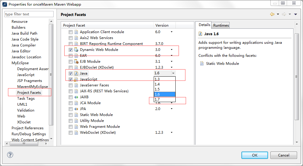Open Dynamic Web Module version dropdown
The height and width of the screenshot is (166, 303).
[171, 50]
